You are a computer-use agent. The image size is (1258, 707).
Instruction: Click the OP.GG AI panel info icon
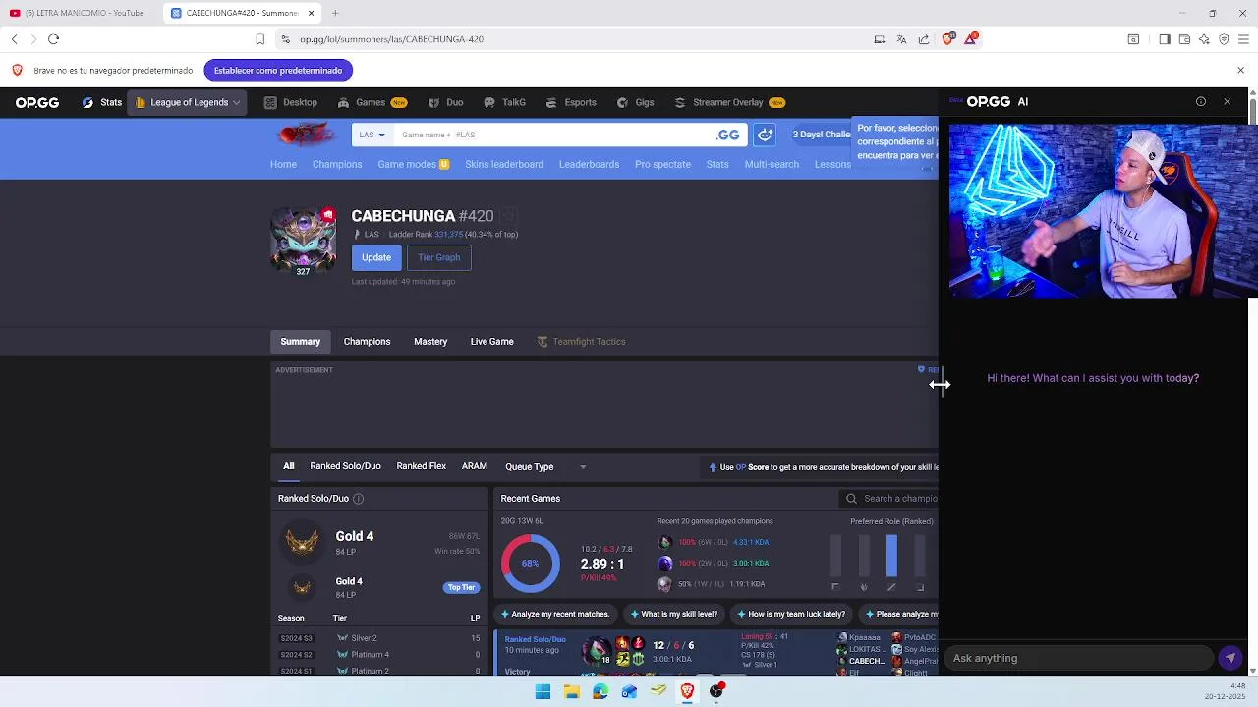1201,102
